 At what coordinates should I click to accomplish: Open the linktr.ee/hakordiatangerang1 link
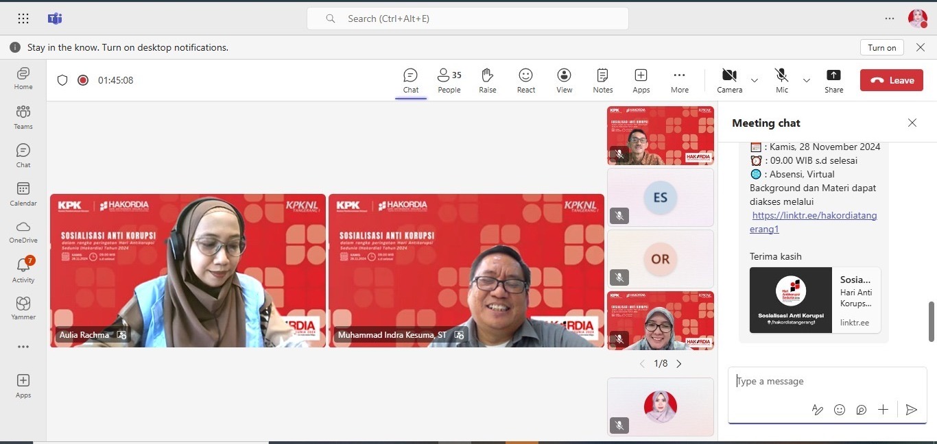click(814, 222)
